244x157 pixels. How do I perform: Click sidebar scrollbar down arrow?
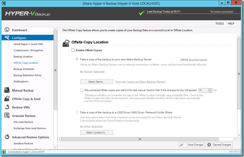56,147
